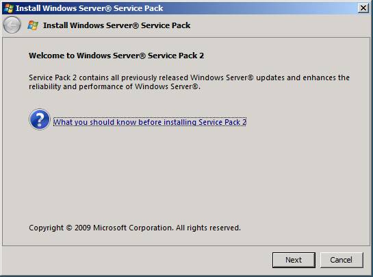Click the grayed-out back arrow button
The image size is (373, 277).
[x=12, y=25]
